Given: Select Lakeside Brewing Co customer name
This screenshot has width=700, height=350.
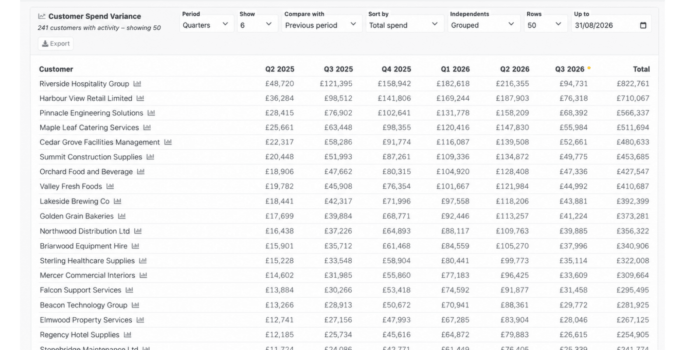Looking at the screenshot, I should [x=74, y=201].
